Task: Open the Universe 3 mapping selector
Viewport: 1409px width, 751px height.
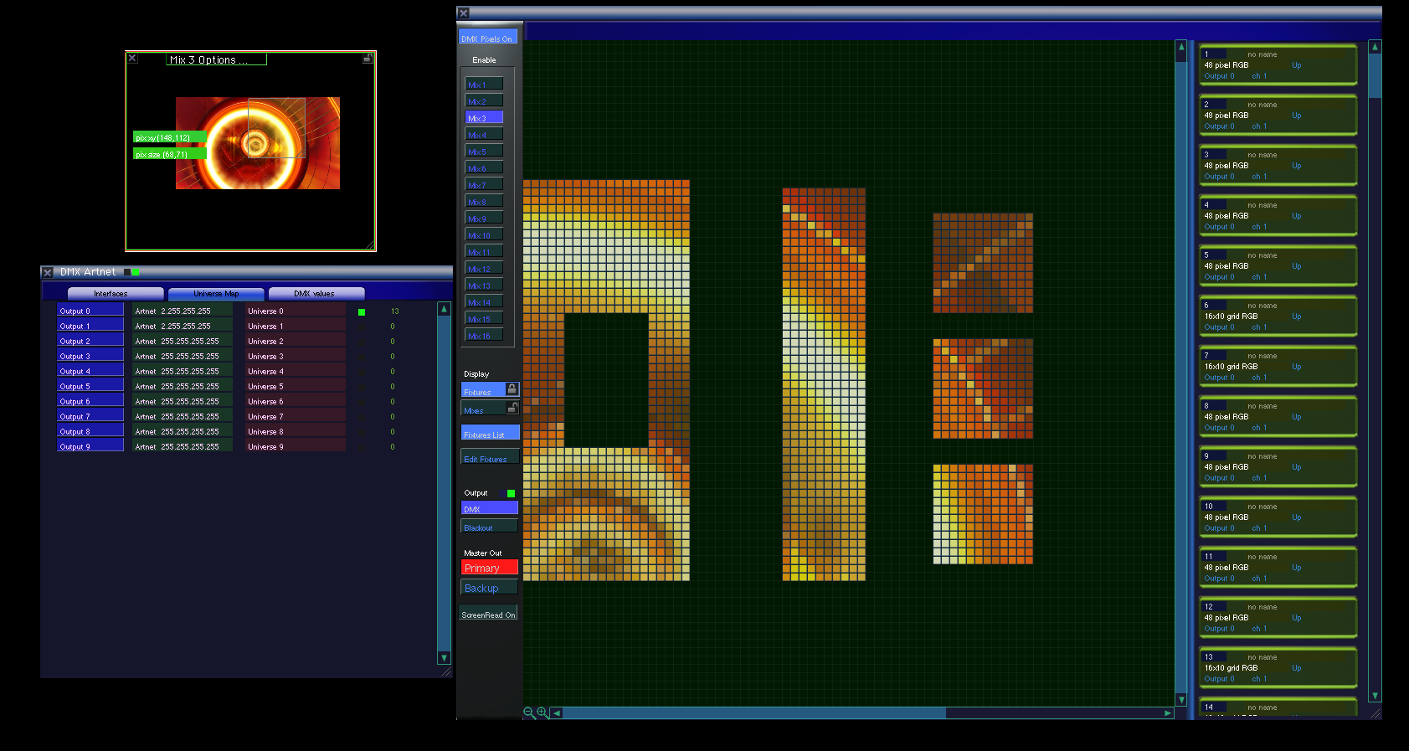Action: click(295, 356)
